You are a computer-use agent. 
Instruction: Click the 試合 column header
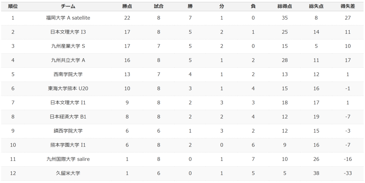pyautogui.click(x=159, y=6)
